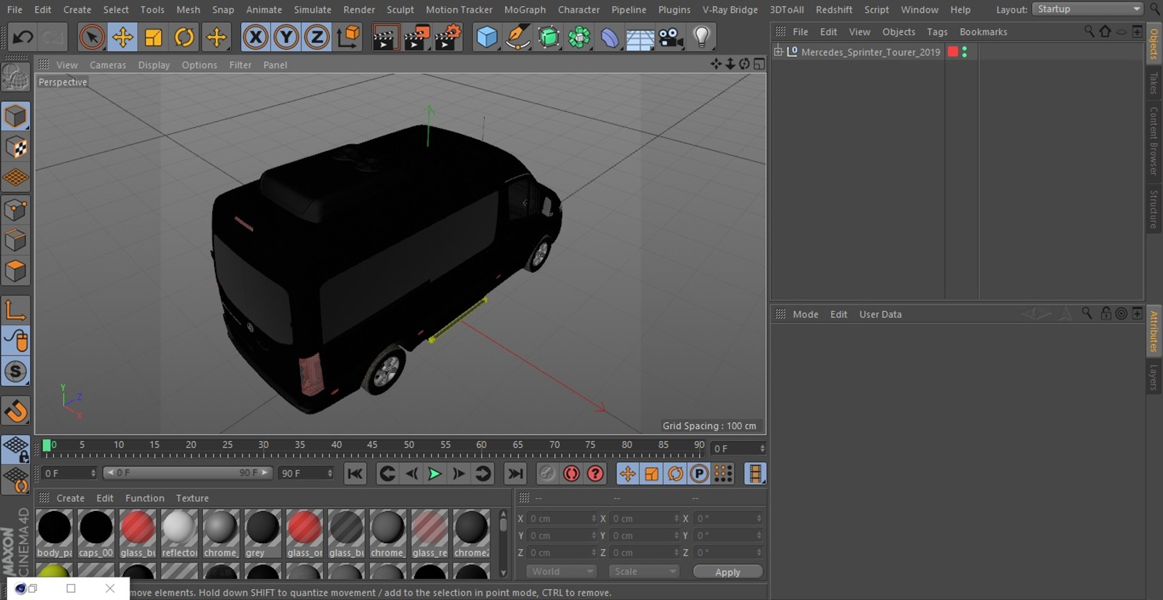Open the Attributes side tab

1153,331
